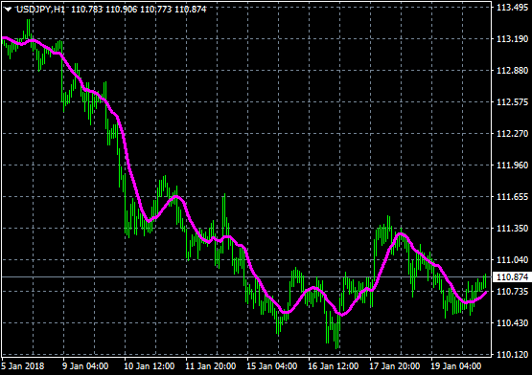This screenshot has width=532, height=375.
Task: Click the 15 Jan 04:00 time label
Action: click(x=272, y=366)
